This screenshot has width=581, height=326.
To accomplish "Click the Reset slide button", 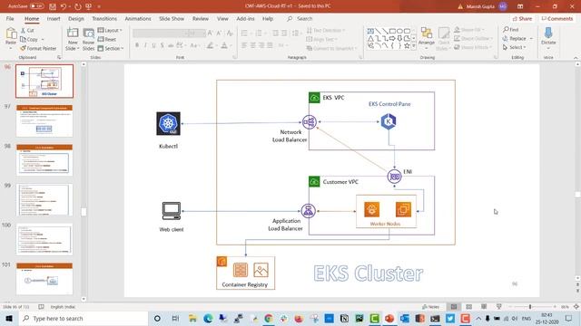I will (x=107, y=39).
